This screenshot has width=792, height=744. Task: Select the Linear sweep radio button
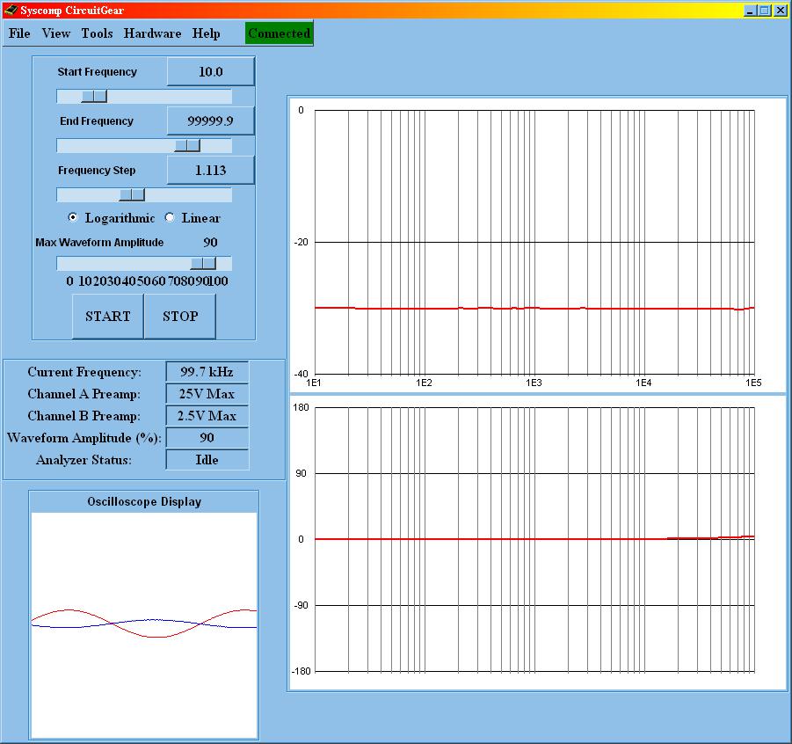click(170, 218)
